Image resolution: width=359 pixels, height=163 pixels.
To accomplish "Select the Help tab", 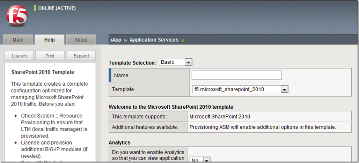I will (x=50, y=40).
